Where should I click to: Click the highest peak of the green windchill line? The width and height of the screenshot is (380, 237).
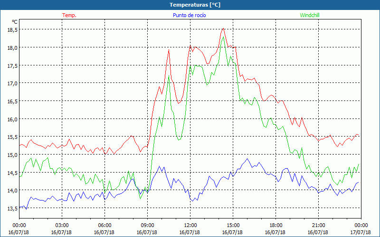[x=223, y=37]
